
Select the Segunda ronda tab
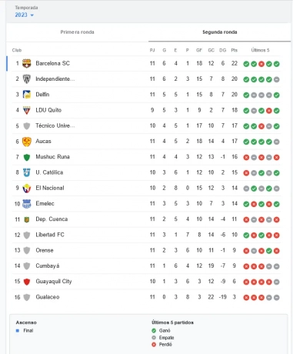click(x=220, y=32)
